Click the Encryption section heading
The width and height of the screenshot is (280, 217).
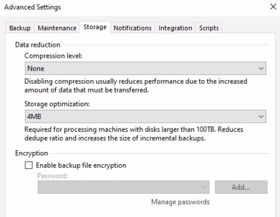point(32,153)
